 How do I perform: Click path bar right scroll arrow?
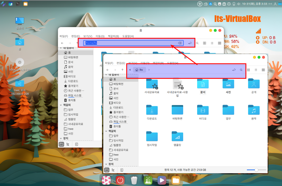coord(149,70)
